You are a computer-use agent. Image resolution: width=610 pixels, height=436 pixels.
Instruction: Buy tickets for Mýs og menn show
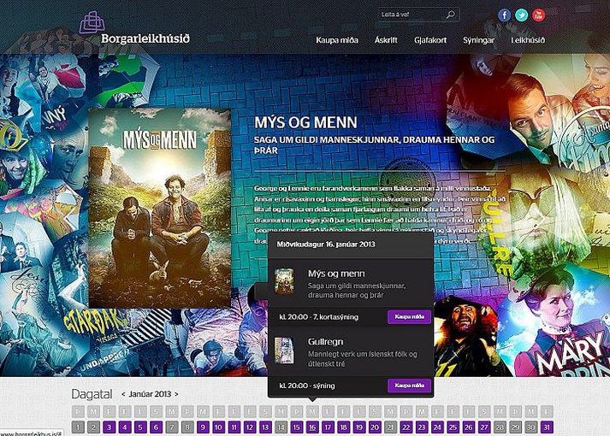point(409,316)
